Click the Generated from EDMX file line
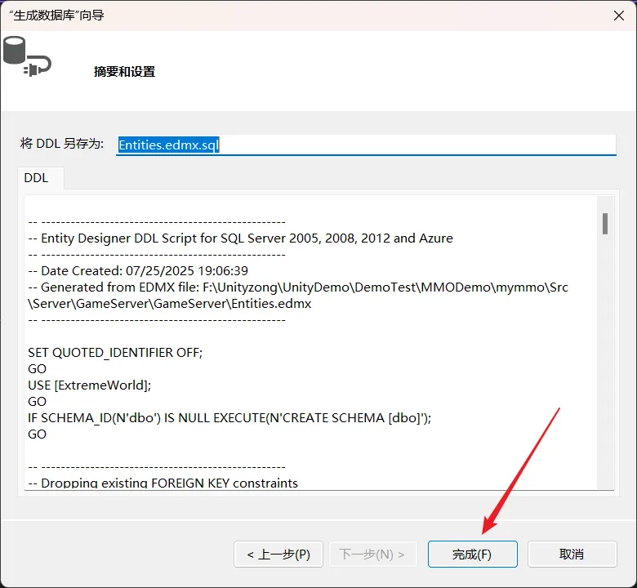Image resolution: width=637 pixels, height=588 pixels. click(x=297, y=287)
